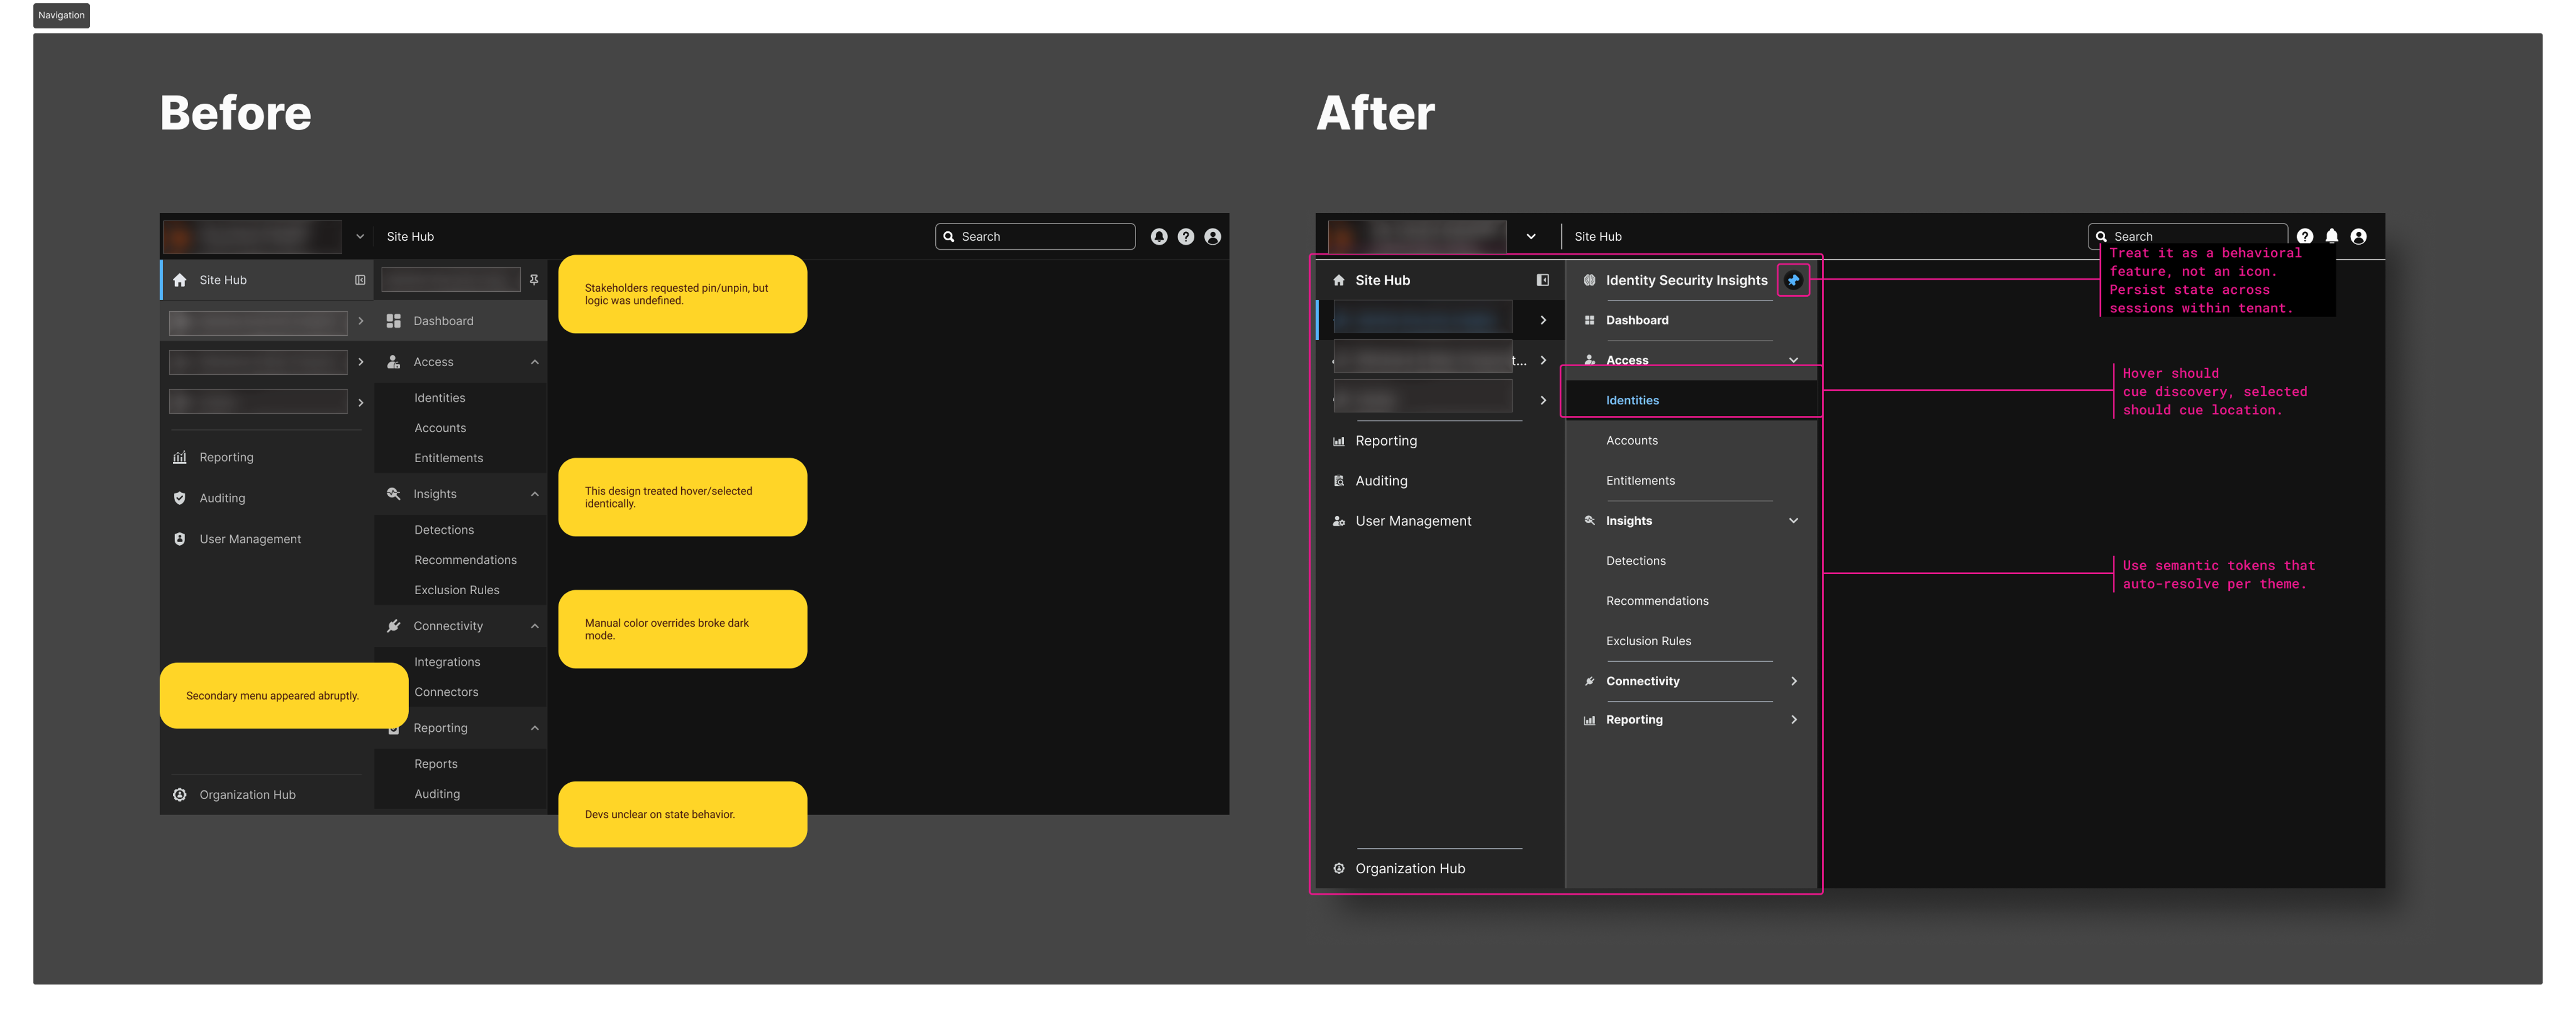
Task: Collapse the Insights section in the Before menu
Action: (535, 494)
